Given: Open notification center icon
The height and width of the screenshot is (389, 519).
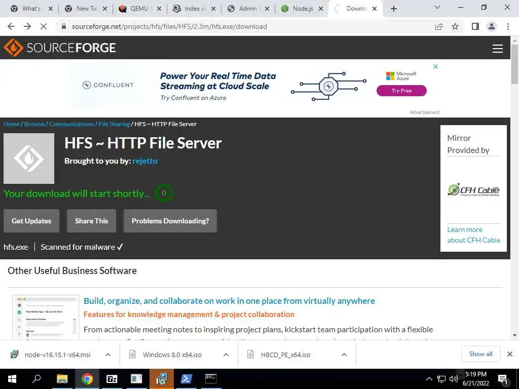Looking at the screenshot, I should [x=503, y=379].
